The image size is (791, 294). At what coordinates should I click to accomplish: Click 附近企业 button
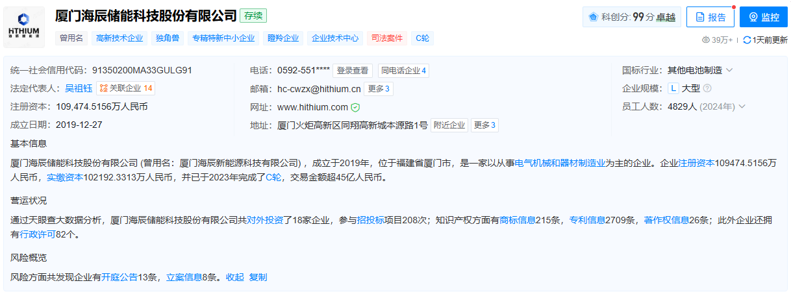pyautogui.click(x=449, y=125)
